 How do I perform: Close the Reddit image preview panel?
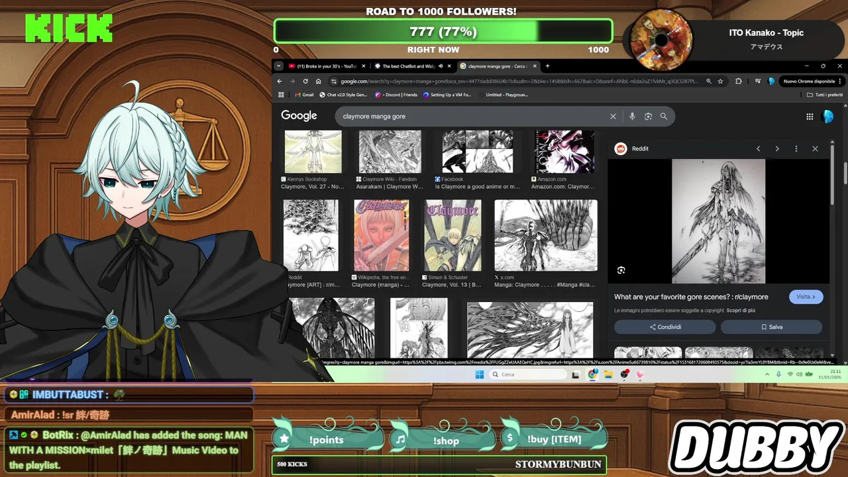(815, 148)
